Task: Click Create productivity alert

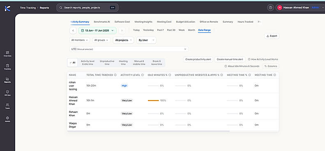Action: click(x=198, y=59)
